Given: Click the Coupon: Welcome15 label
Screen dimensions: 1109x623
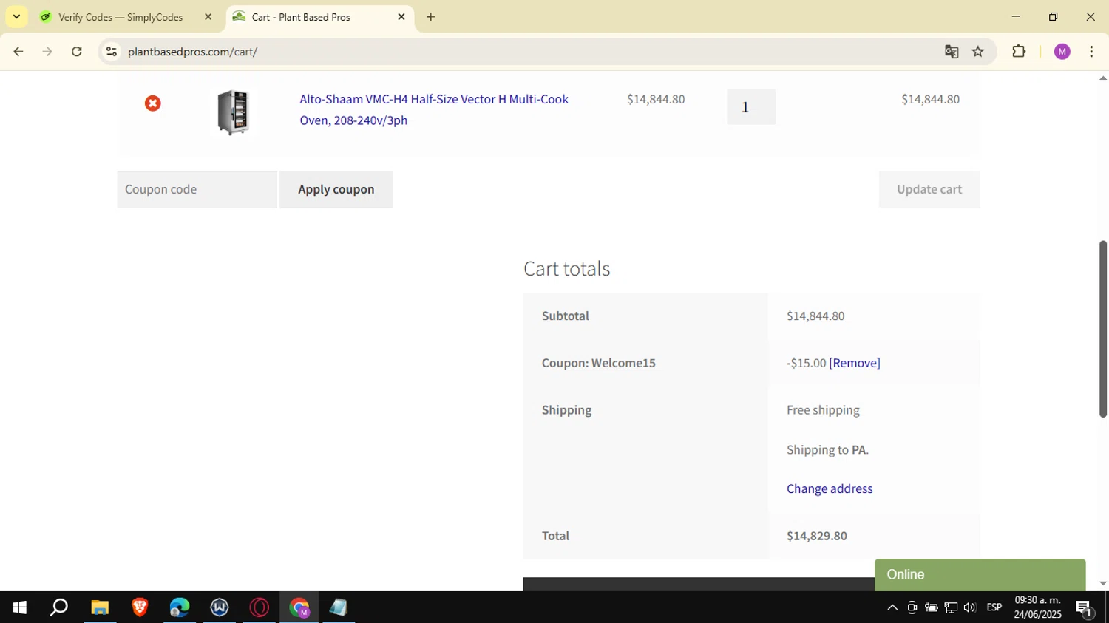Looking at the screenshot, I should coord(599,363).
